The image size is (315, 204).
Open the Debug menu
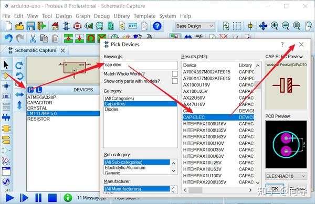pyautogui.click(x=102, y=16)
